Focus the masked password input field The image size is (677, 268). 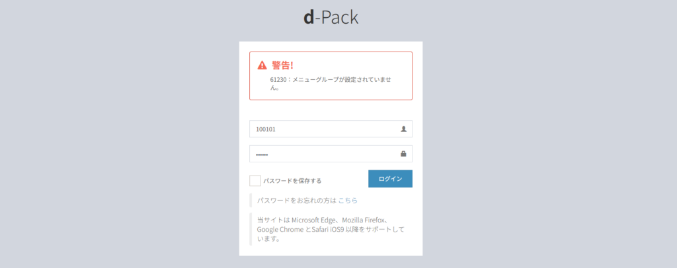[324, 154]
